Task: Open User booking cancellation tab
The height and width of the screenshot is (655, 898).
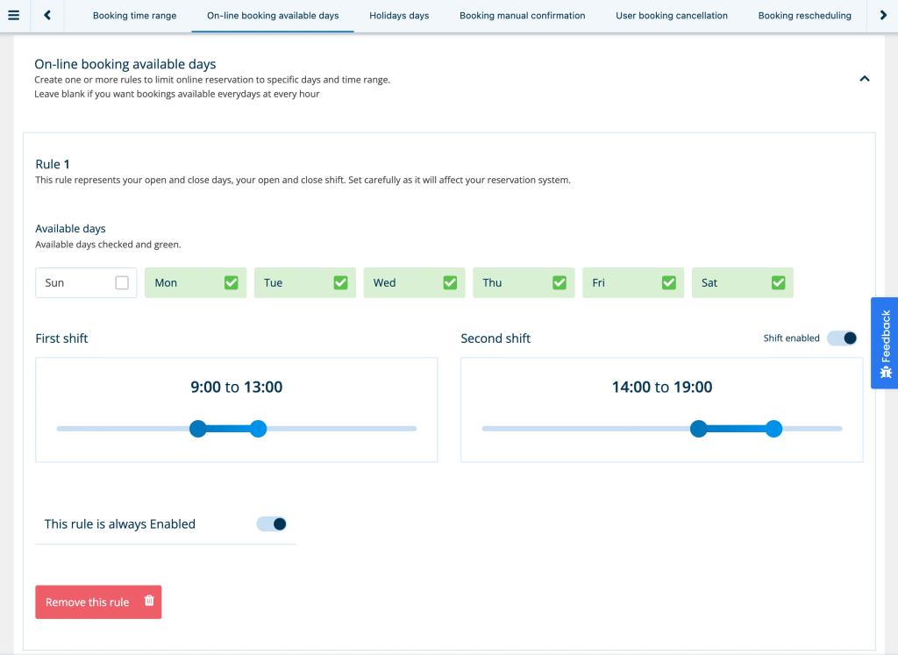Action: [672, 16]
